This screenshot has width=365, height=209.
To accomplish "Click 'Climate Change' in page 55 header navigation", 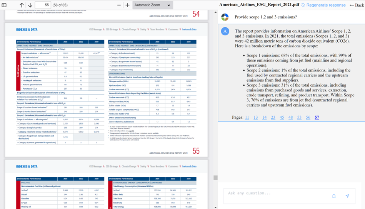I will coord(129,30).
